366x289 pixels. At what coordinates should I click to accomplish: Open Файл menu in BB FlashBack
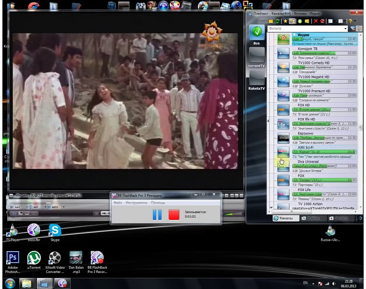pyautogui.click(x=118, y=203)
